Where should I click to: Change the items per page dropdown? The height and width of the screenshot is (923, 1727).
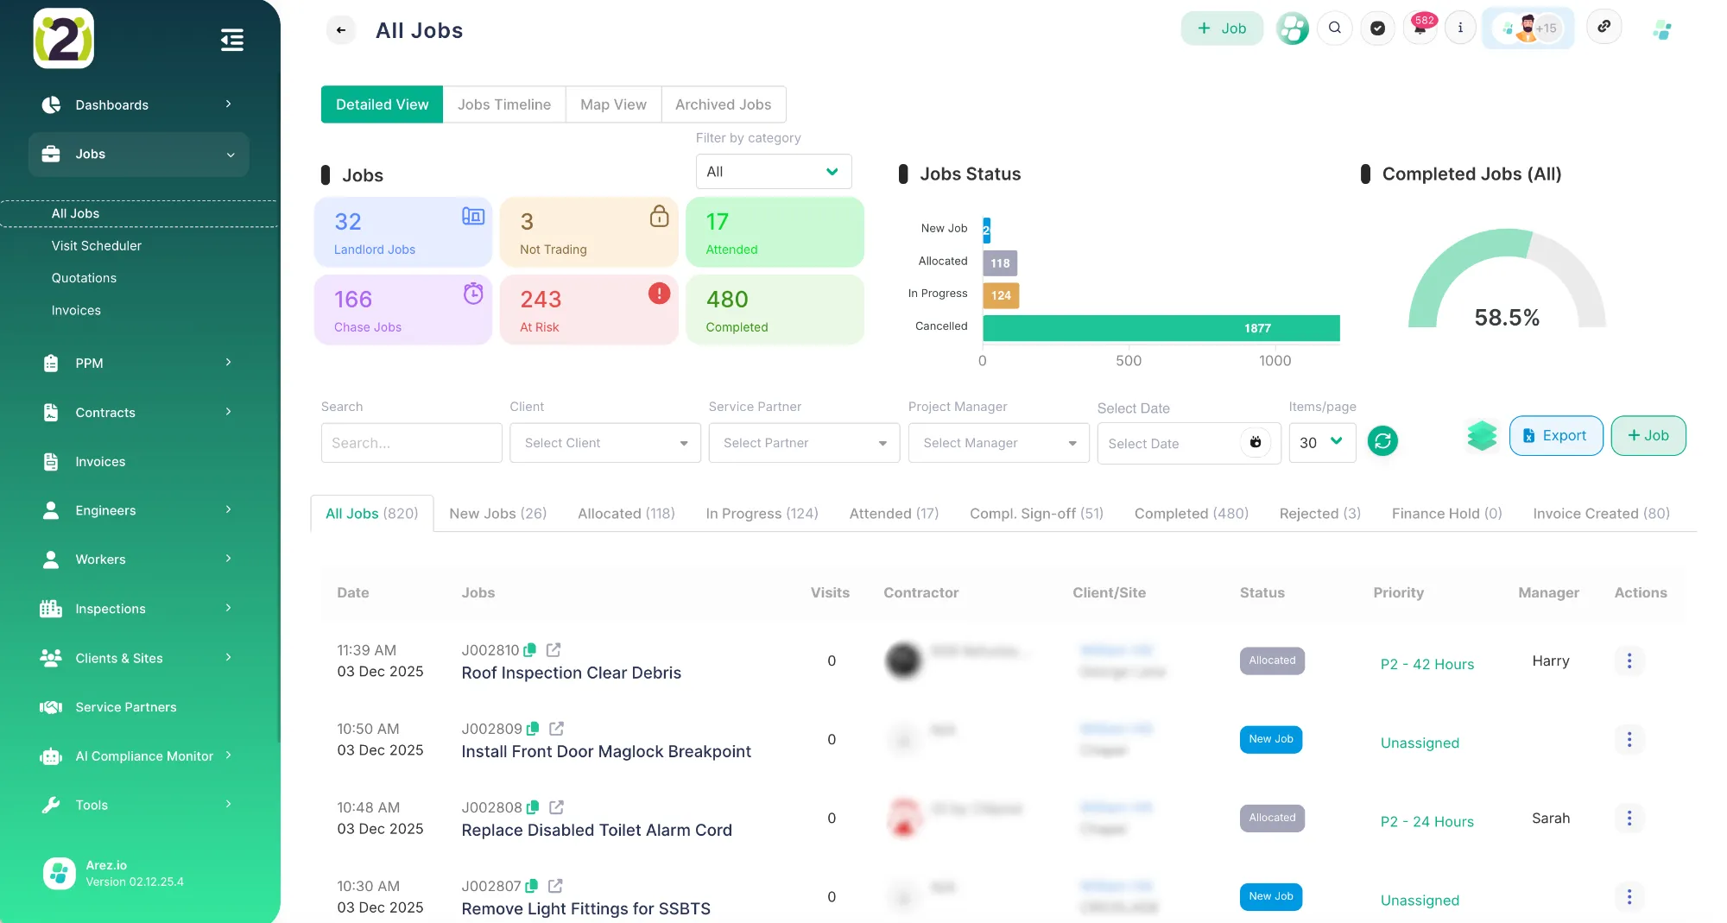(1321, 442)
